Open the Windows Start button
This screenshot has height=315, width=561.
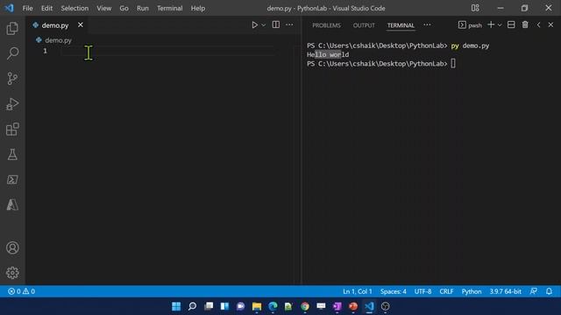[x=176, y=306]
